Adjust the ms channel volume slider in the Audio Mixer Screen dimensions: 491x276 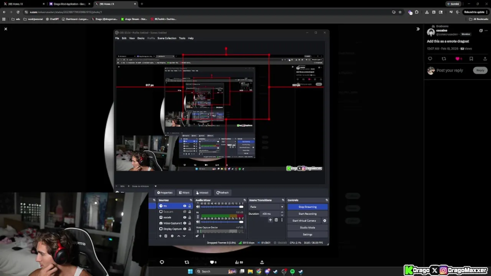[222, 222]
